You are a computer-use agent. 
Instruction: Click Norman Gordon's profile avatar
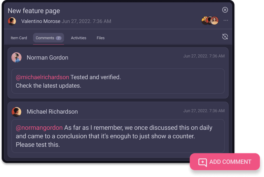[16, 57]
